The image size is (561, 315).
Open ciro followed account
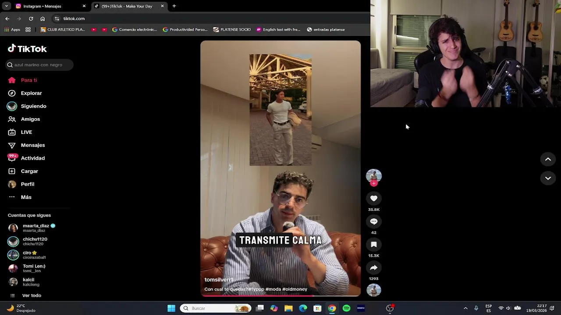pyautogui.click(x=27, y=255)
